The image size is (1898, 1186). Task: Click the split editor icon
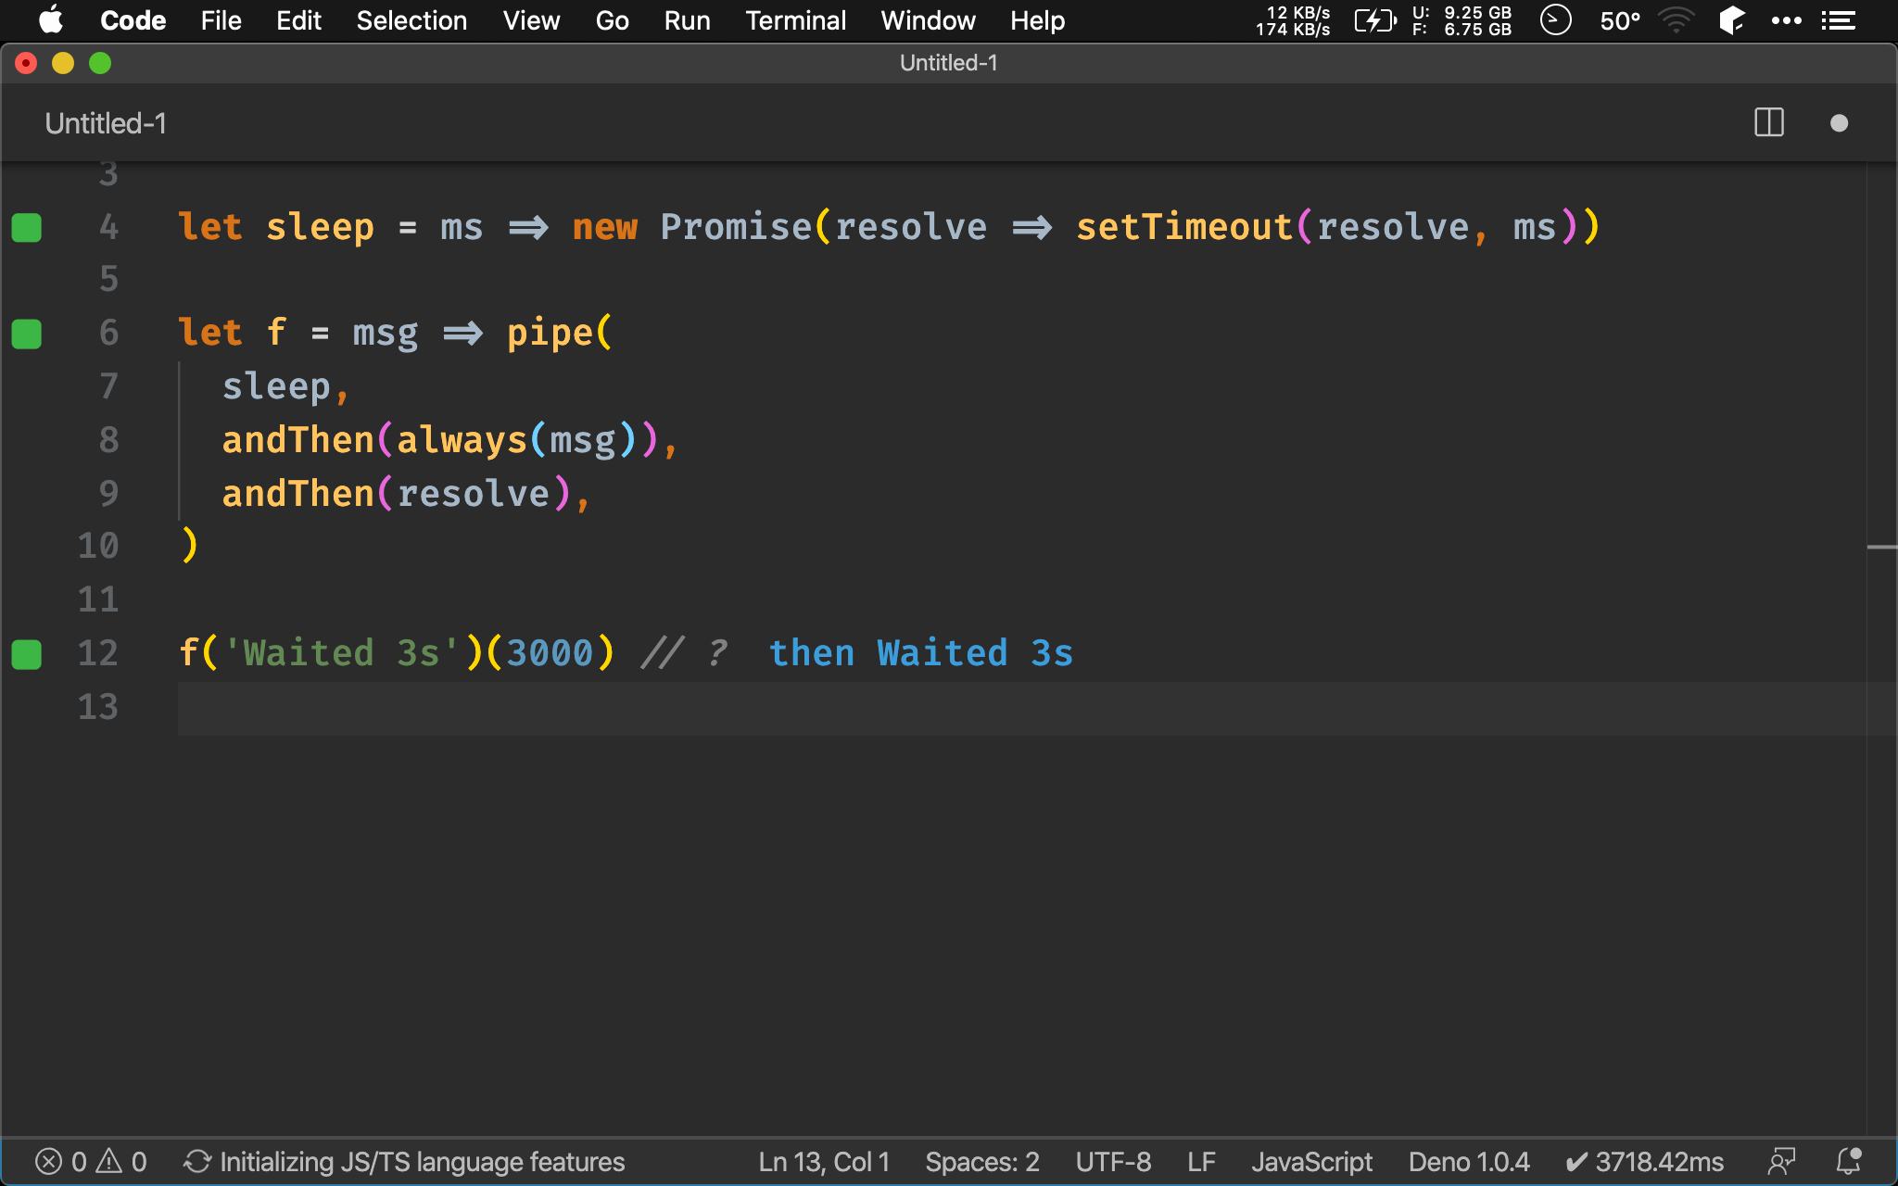coord(1769,123)
